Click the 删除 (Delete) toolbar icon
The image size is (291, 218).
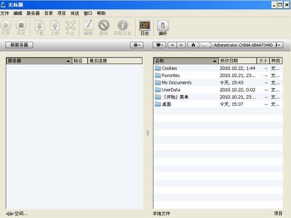[104, 26]
